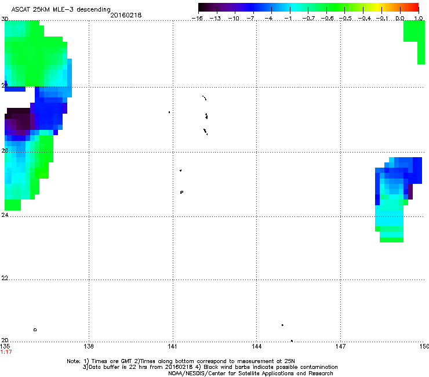This screenshot has height=377, width=429.
Task: Click the colorbar tick label 1.0
Action: (x=419, y=19)
